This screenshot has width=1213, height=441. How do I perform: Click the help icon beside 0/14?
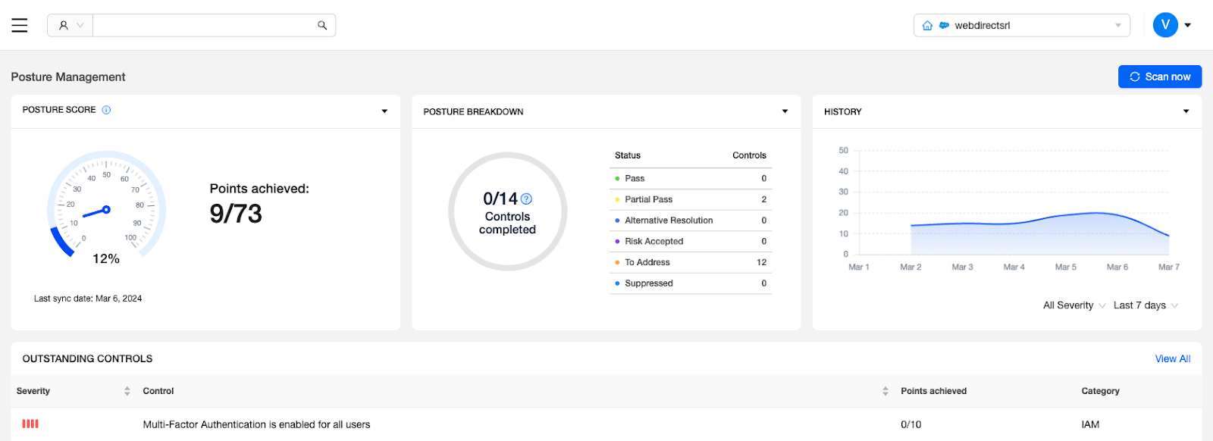pyautogui.click(x=526, y=199)
